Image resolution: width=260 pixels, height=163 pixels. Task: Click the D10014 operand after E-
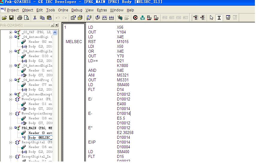click(x=123, y=114)
